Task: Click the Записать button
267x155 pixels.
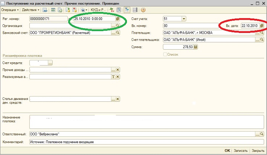Action: point(241,151)
